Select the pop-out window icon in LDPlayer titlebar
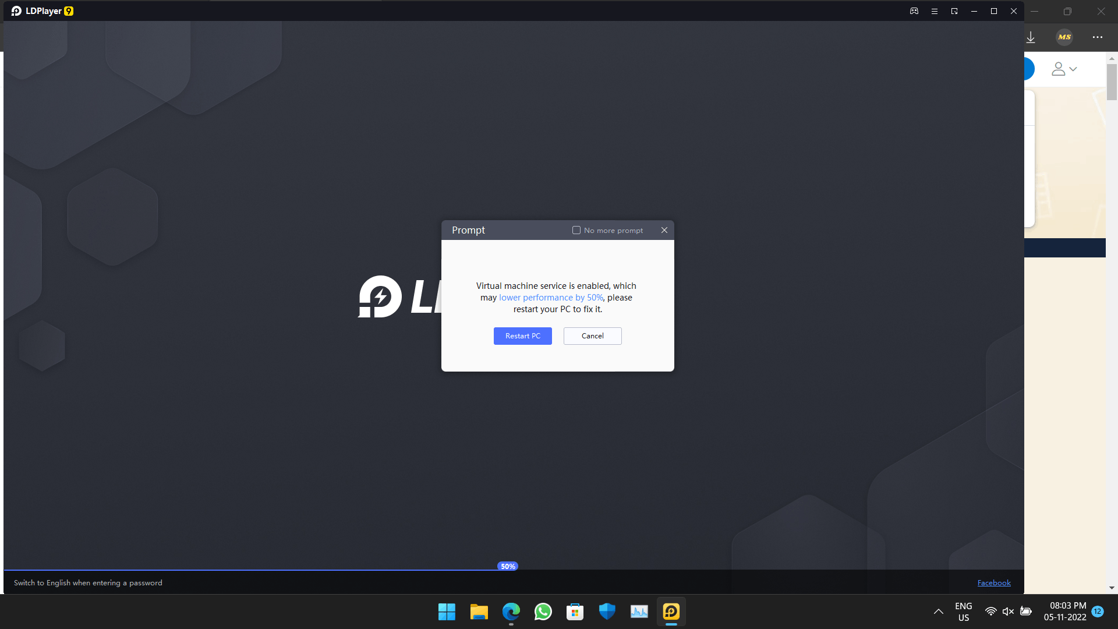The width and height of the screenshot is (1118, 629). pos(955,11)
